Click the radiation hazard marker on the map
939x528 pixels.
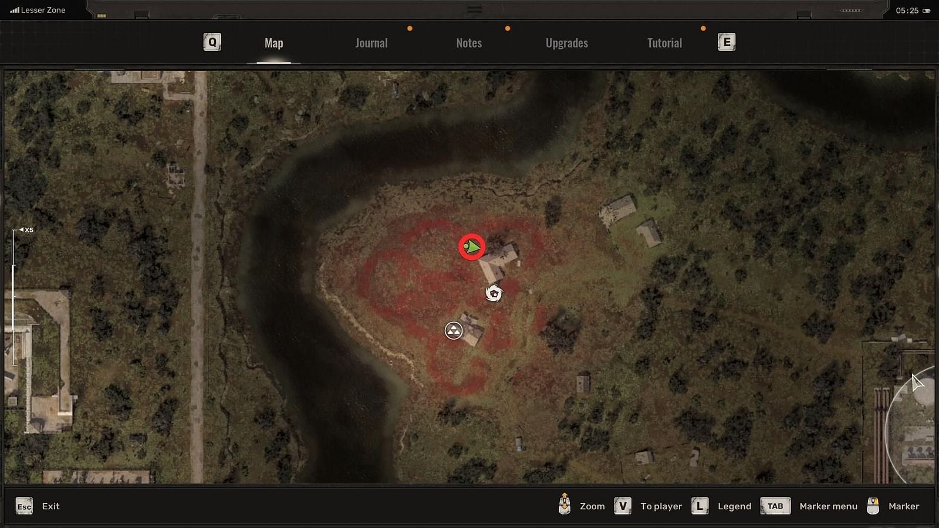(452, 330)
